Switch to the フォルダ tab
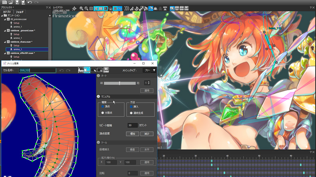The image size is (316, 177). pos(20,12)
